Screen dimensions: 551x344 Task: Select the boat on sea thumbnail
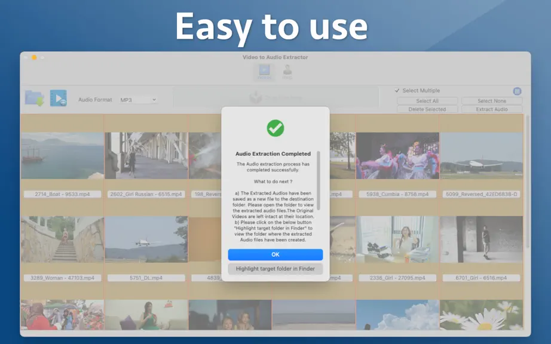[x=62, y=156]
